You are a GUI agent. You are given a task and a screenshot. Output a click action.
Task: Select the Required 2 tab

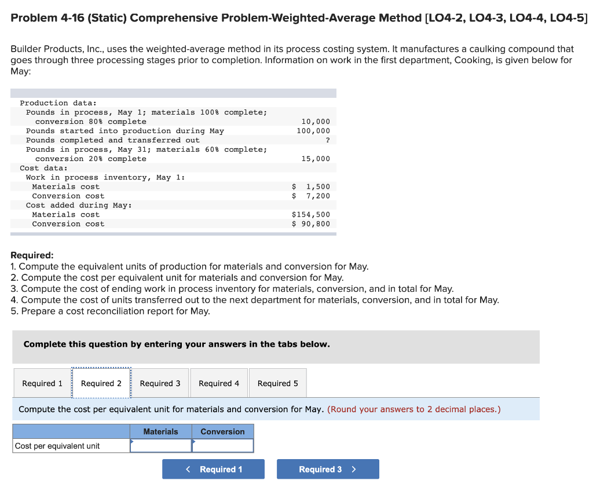point(101,383)
